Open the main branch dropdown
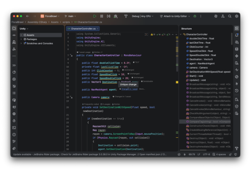 [x=70, y=16]
